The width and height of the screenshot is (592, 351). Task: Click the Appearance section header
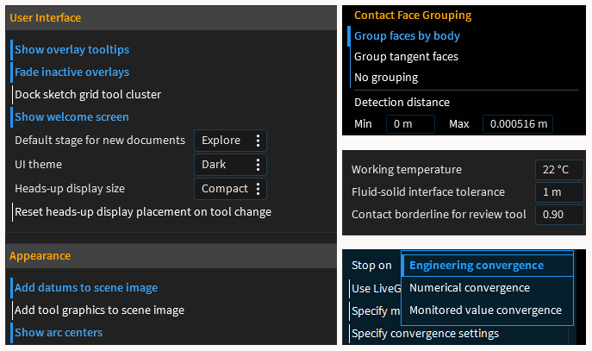click(x=171, y=256)
